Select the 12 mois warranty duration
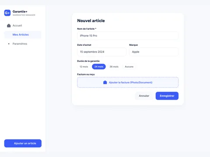 [84, 67]
